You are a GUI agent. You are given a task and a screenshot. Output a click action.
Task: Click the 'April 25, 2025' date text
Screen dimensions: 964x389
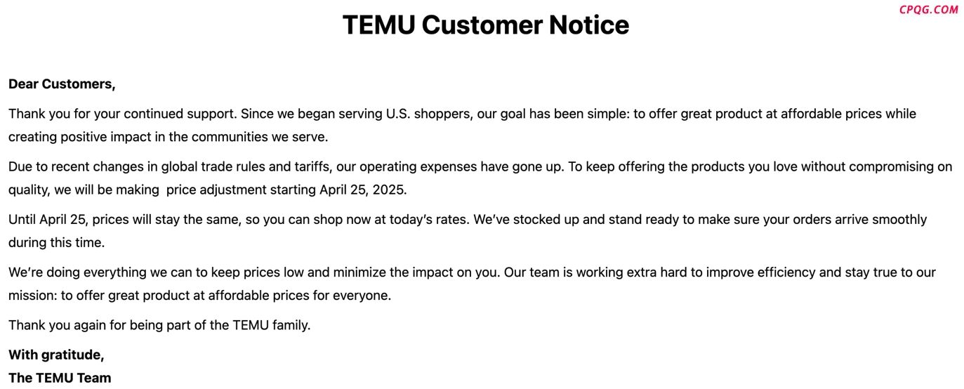tap(363, 190)
